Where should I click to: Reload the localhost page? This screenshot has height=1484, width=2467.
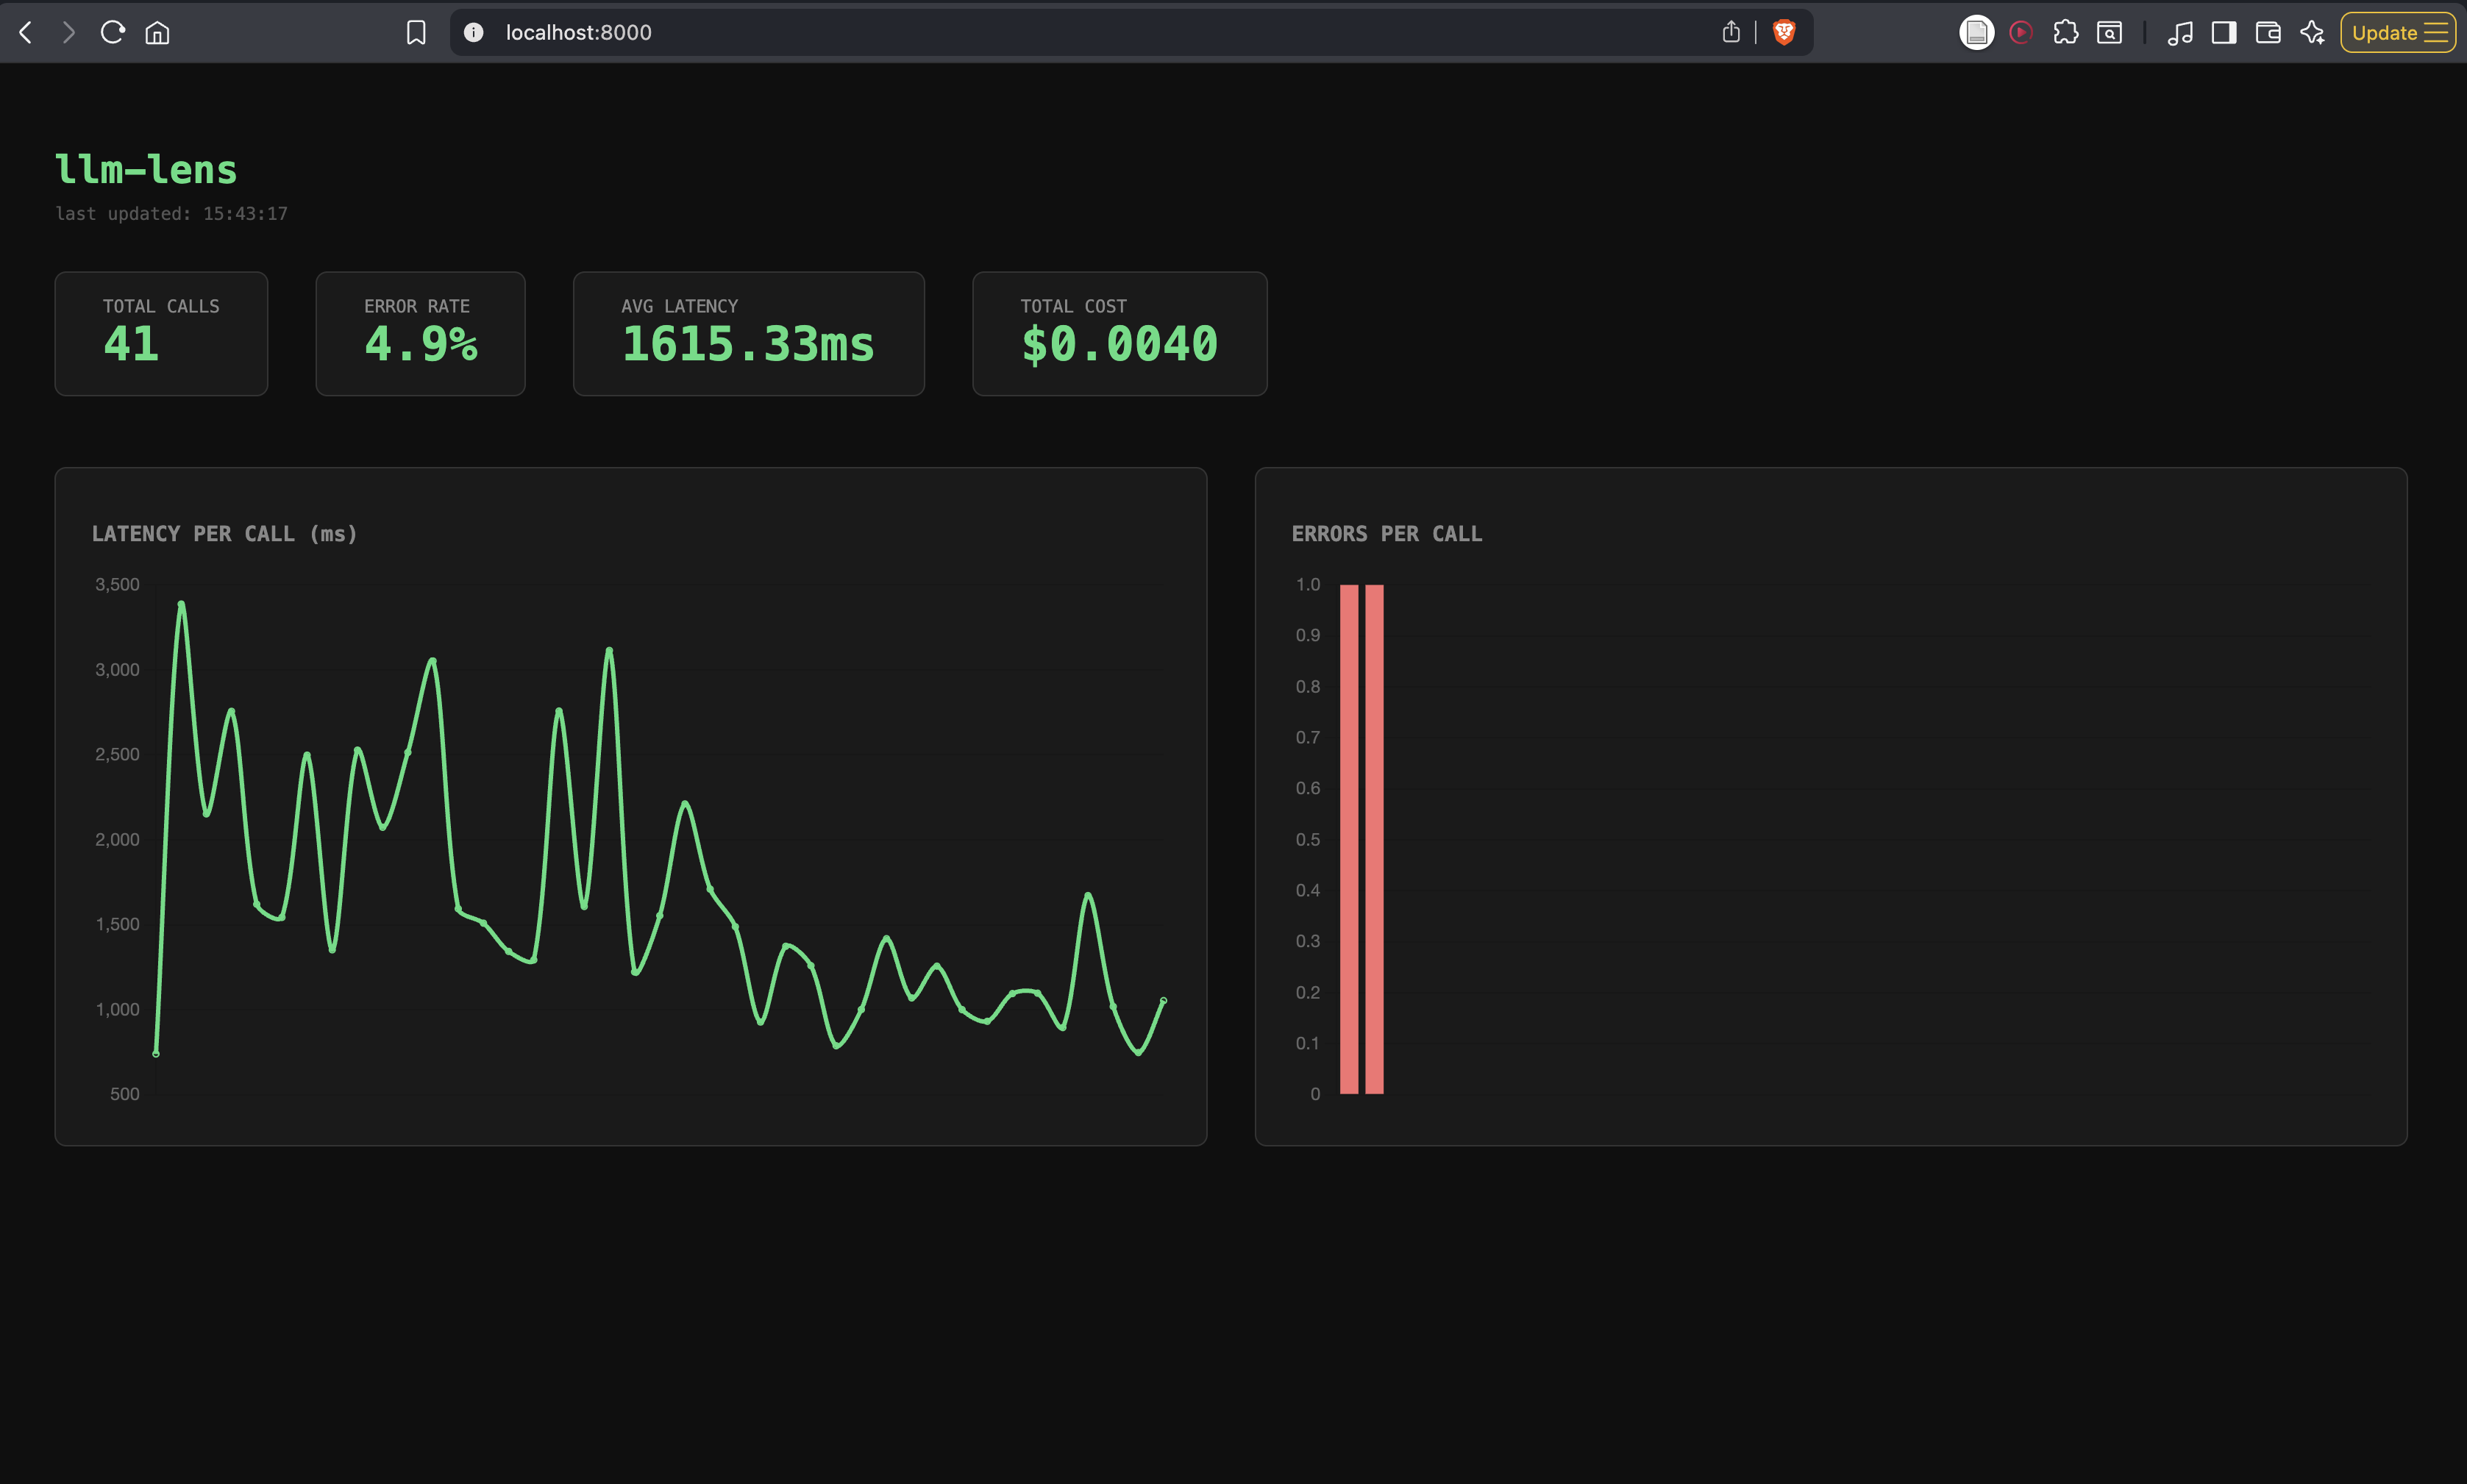point(112,32)
